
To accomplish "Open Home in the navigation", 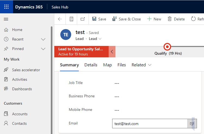I will 17,30.
